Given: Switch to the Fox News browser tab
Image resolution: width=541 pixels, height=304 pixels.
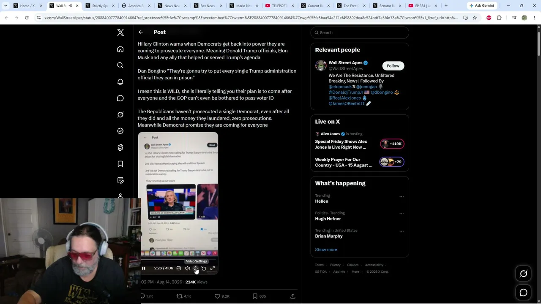Looking at the screenshot, I should coord(208,6).
